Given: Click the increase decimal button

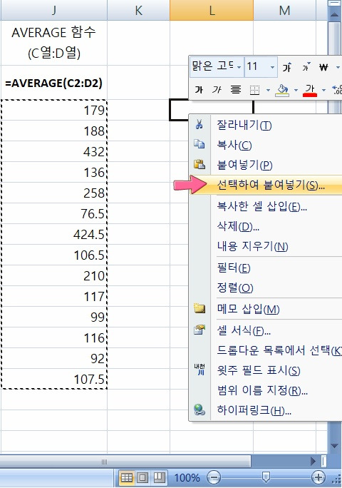Looking at the screenshot, I should (337, 90).
